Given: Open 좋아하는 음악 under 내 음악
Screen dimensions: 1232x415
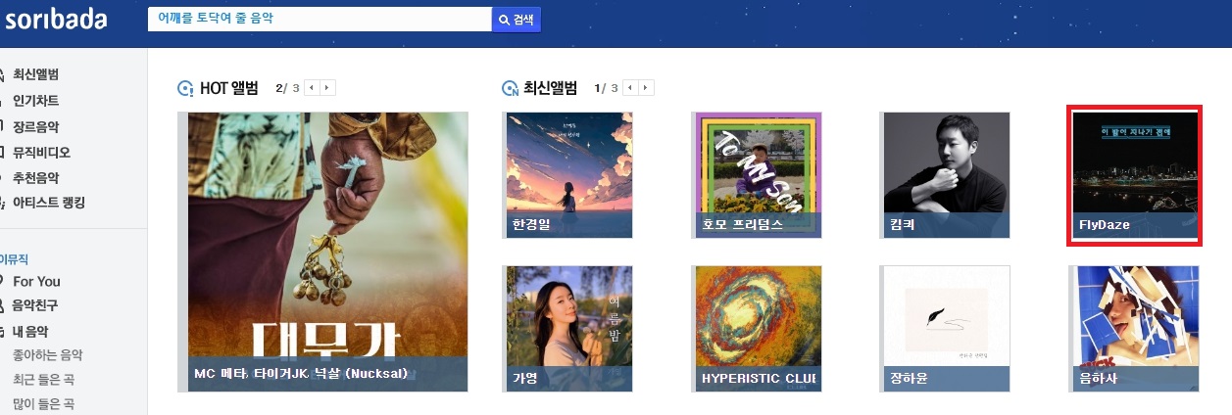Looking at the screenshot, I should coord(47,355).
